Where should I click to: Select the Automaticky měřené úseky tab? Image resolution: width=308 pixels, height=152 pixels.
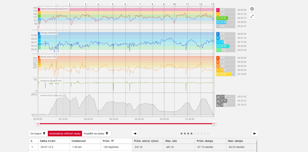tap(65, 133)
